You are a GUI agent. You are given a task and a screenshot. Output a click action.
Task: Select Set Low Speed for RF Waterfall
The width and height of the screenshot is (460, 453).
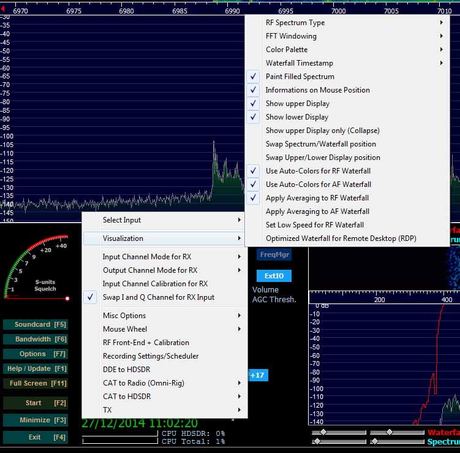click(347, 225)
